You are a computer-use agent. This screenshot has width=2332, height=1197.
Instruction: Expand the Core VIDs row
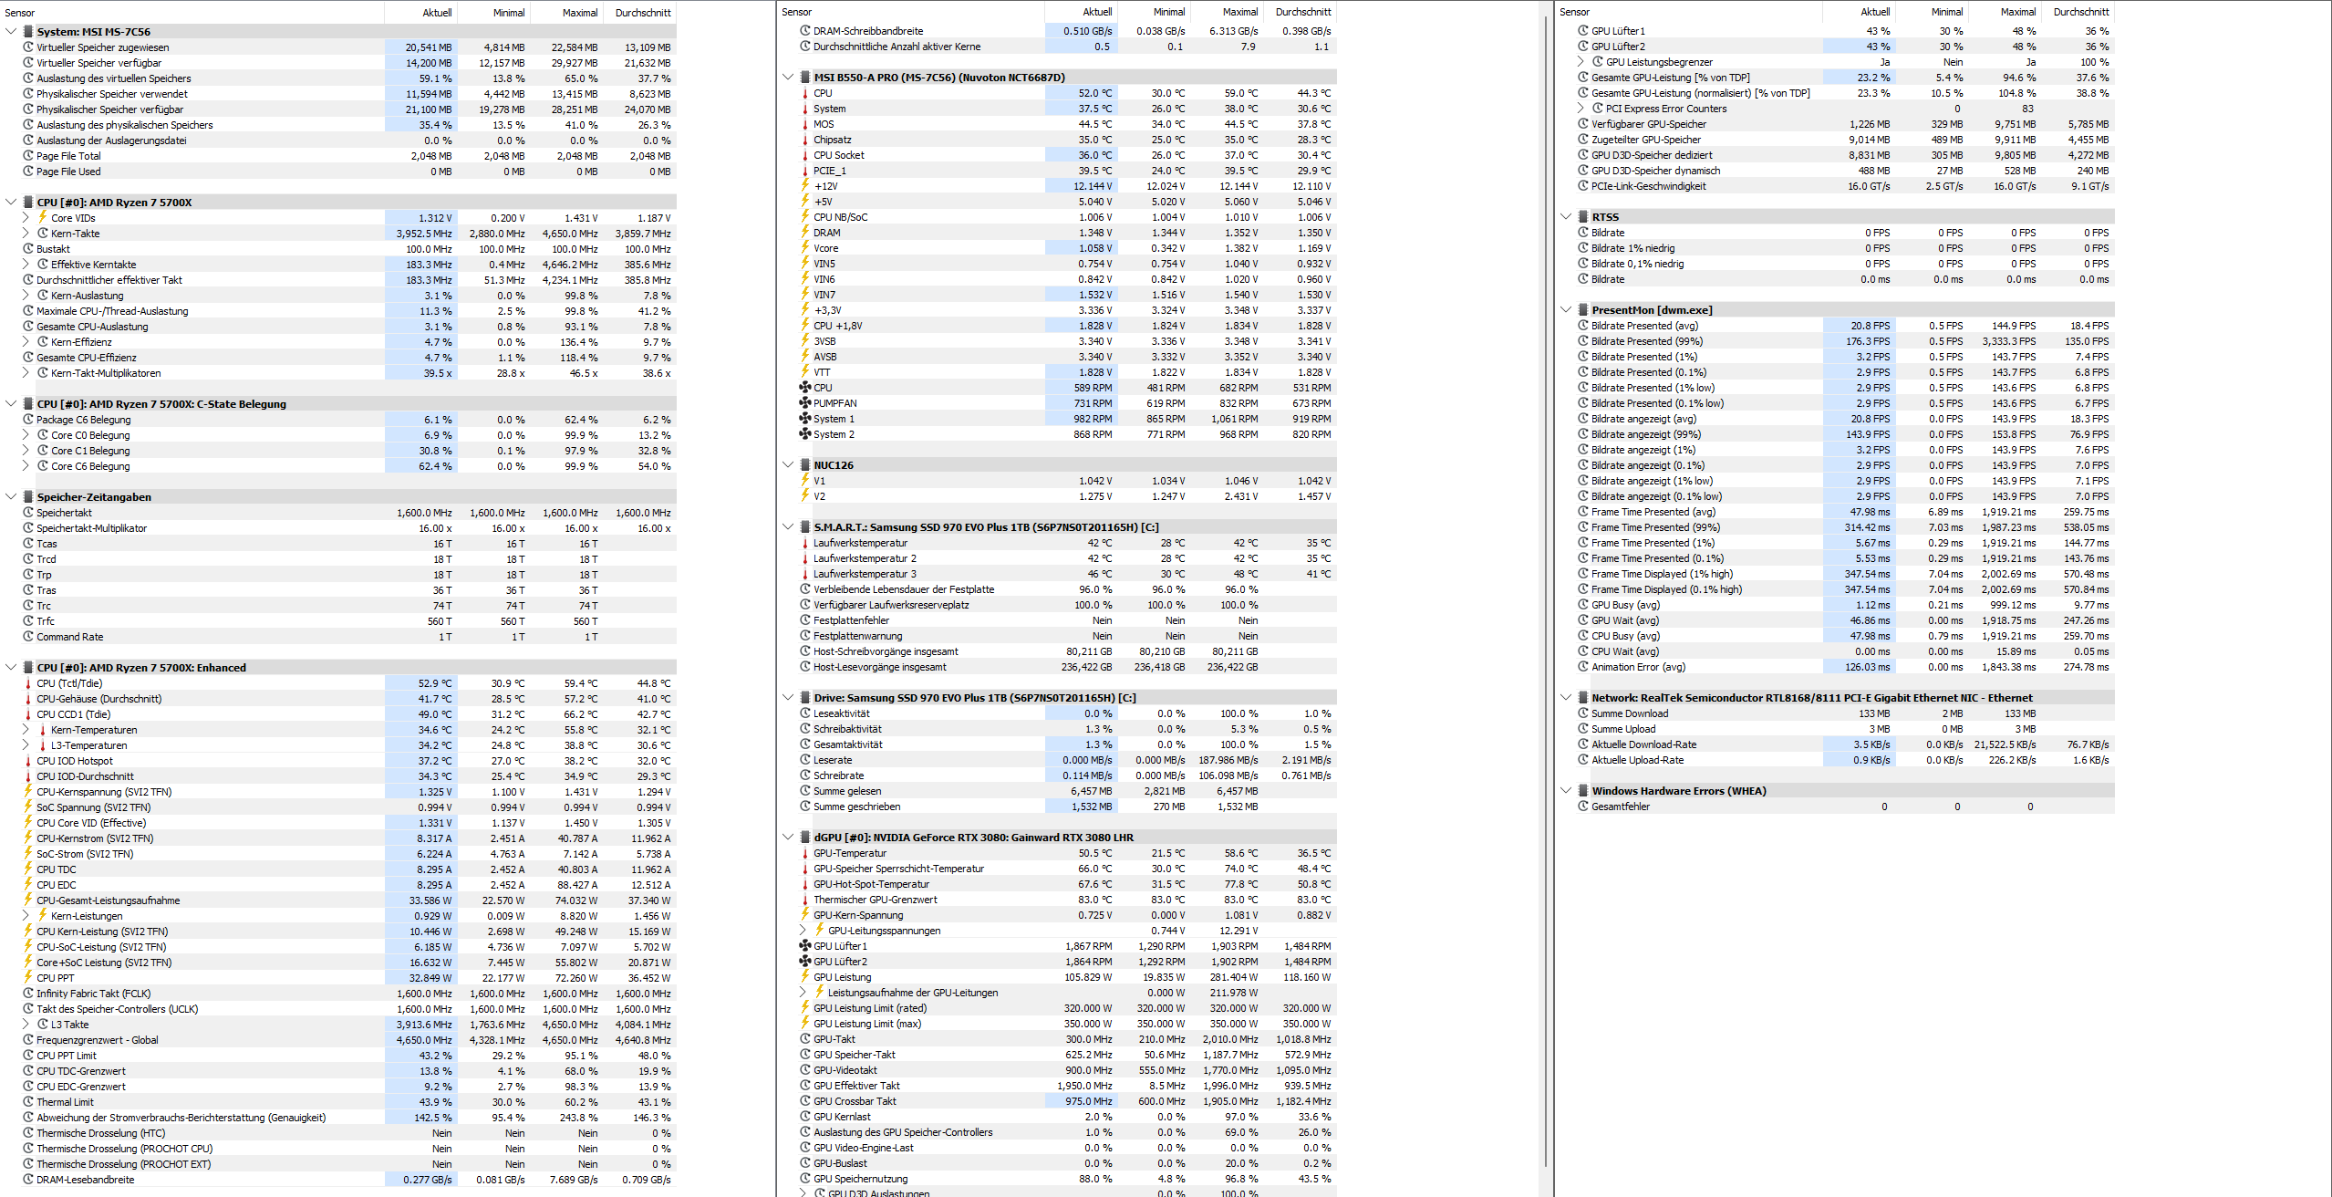(x=26, y=218)
